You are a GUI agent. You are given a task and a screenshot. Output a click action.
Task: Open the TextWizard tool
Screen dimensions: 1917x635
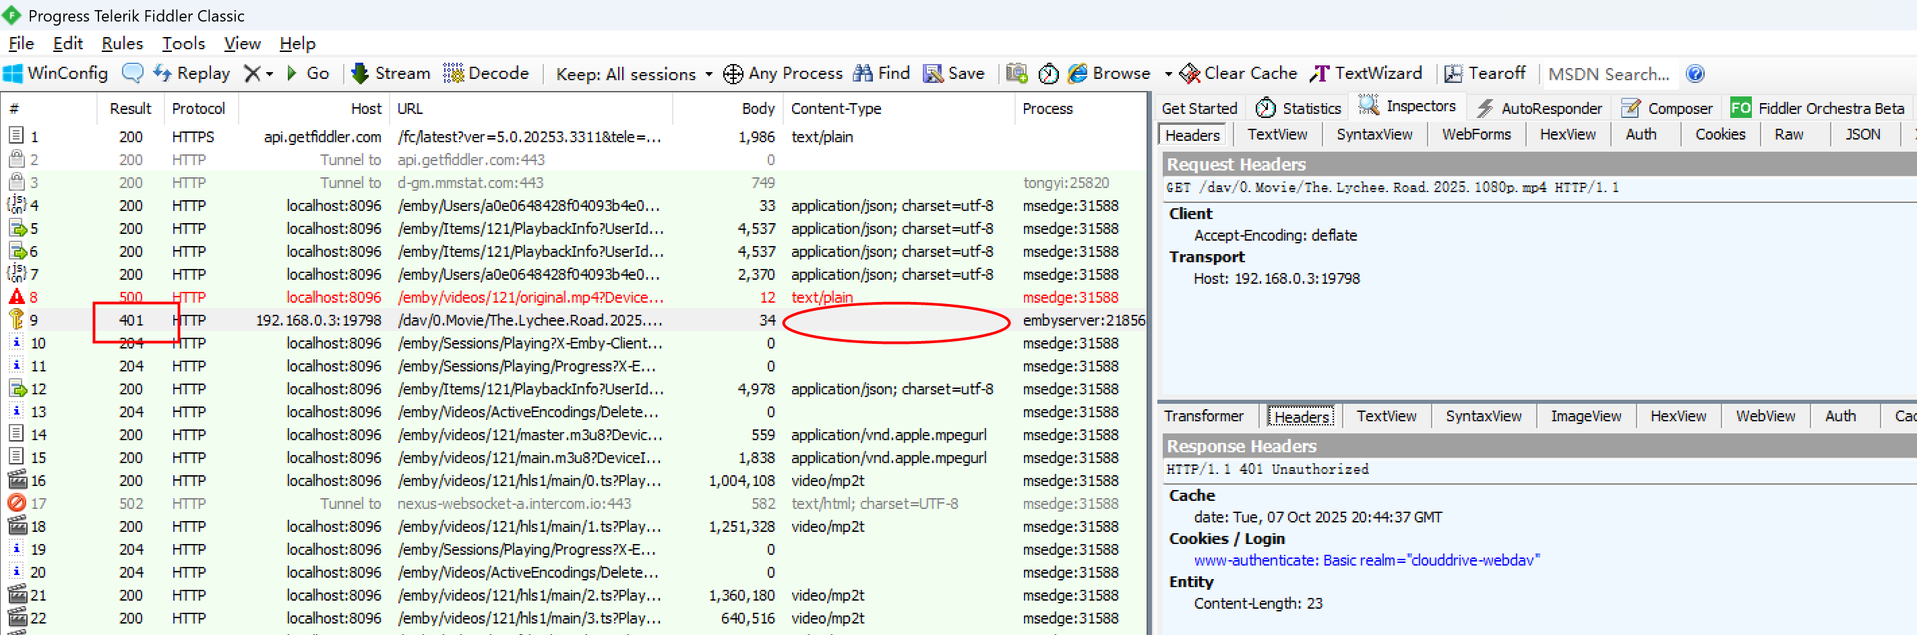[x=1366, y=73]
